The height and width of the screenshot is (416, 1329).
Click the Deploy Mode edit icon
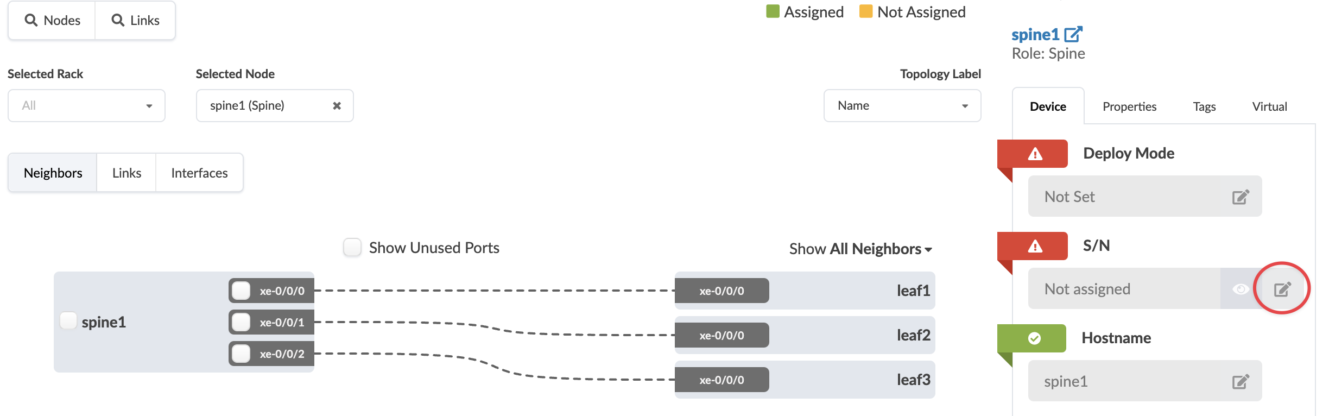pos(1241,197)
